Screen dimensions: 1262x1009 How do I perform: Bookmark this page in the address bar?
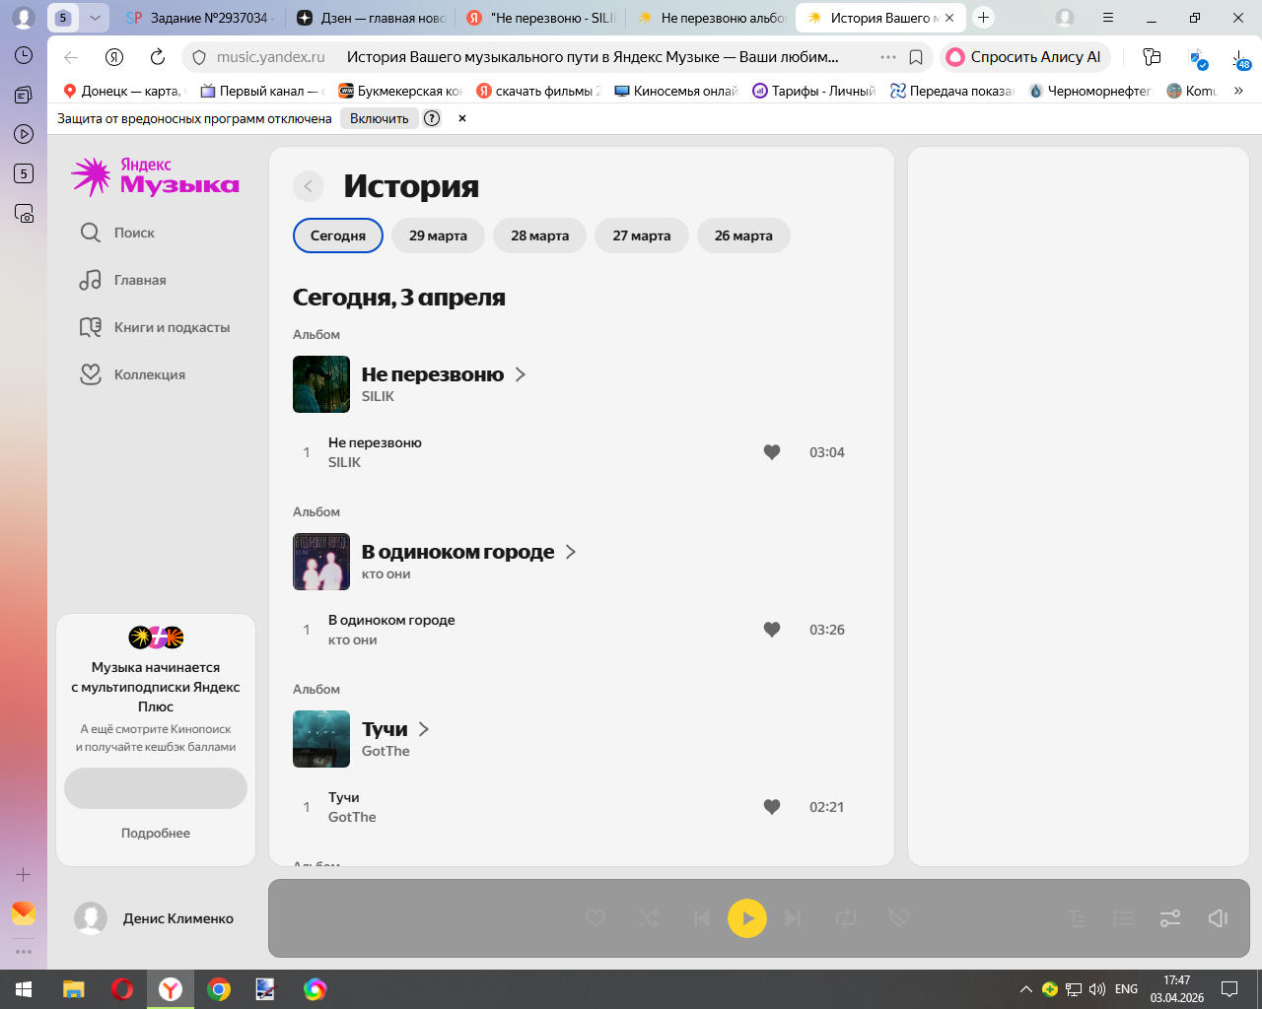click(916, 57)
